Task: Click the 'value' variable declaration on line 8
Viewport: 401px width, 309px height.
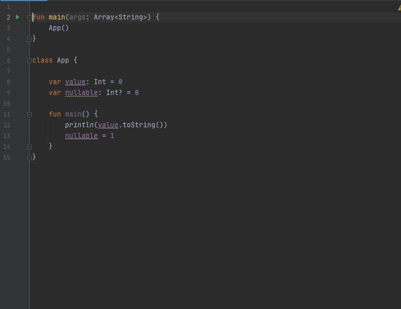Action: pyautogui.click(x=75, y=82)
